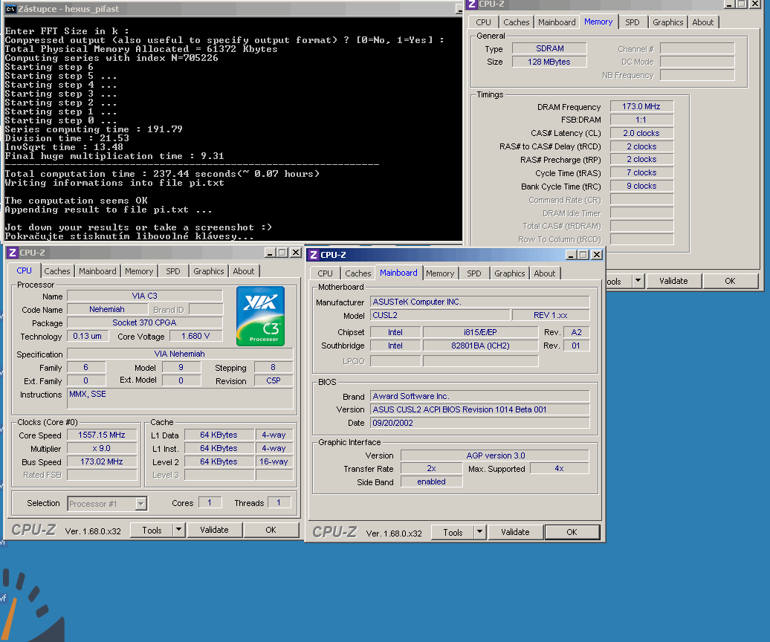Open About tab in the Mainboard window
Image resolution: width=770 pixels, height=642 pixels.
[x=545, y=273]
